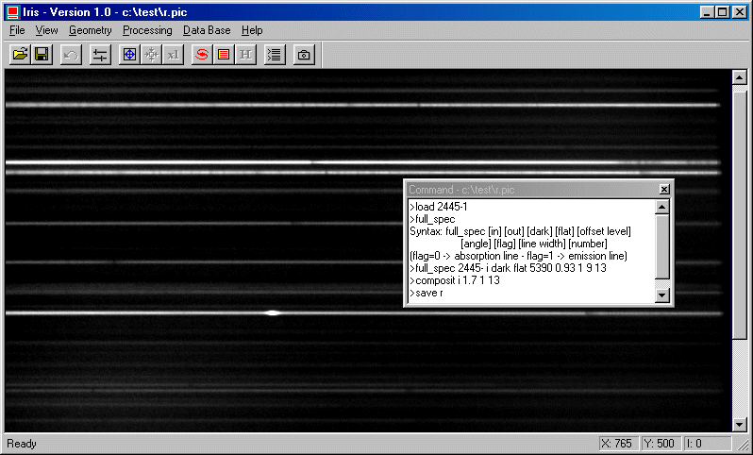
Task: Open the Processing menu
Action: point(147,30)
